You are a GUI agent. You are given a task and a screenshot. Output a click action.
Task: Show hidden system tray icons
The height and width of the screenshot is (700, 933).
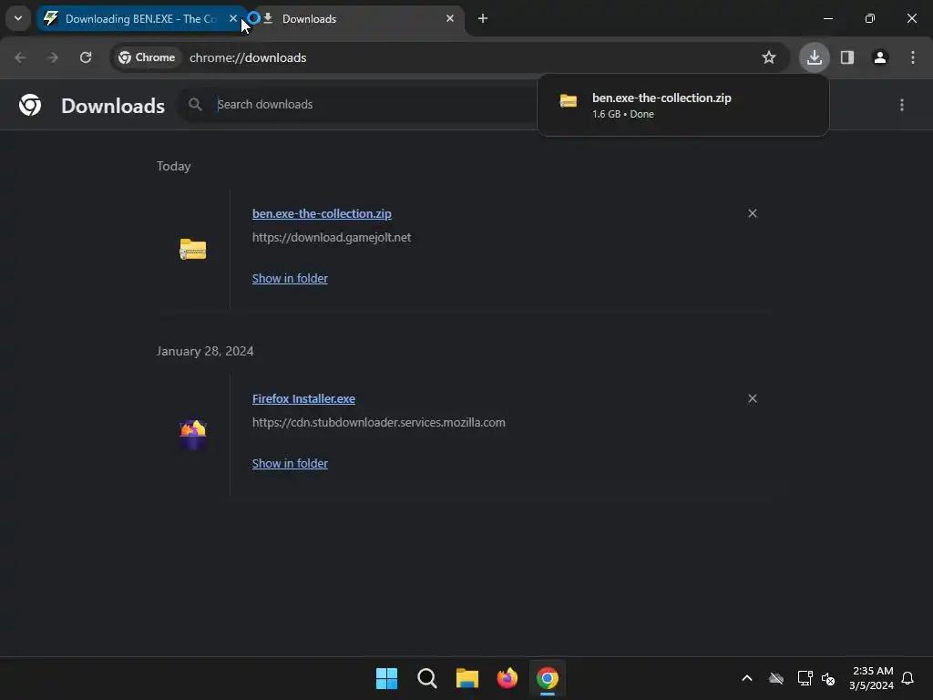(747, 678)
